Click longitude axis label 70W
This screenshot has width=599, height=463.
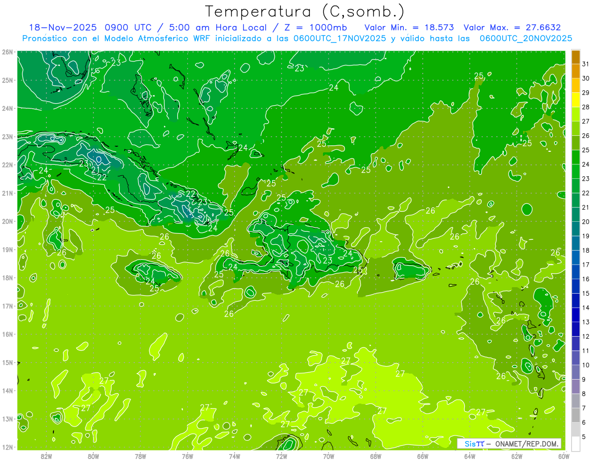coord(328,456)
